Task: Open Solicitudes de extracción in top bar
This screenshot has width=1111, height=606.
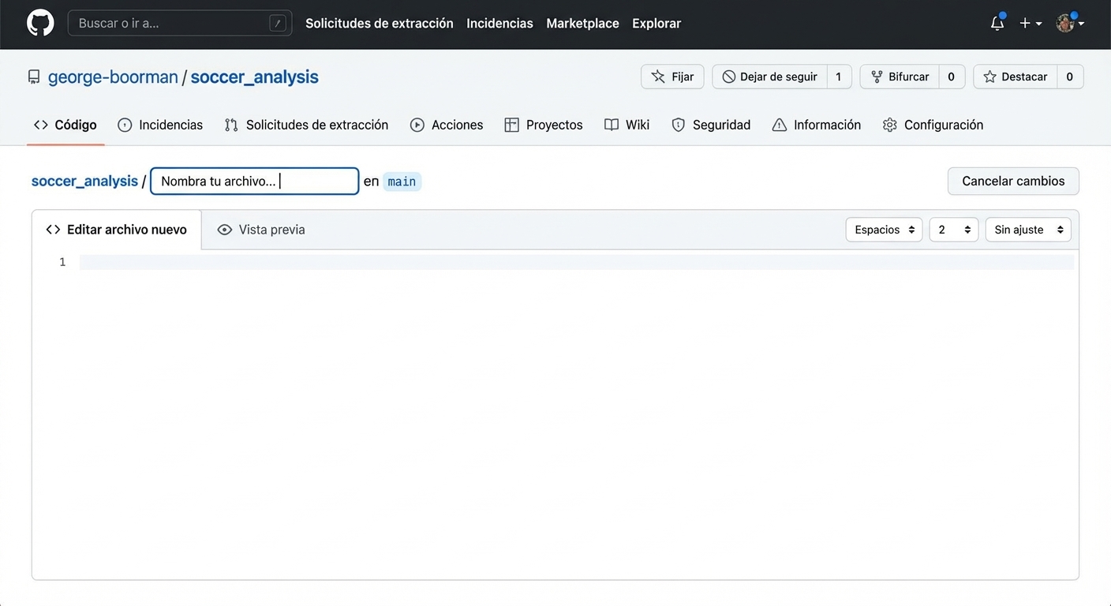Action: pos(380,24)
